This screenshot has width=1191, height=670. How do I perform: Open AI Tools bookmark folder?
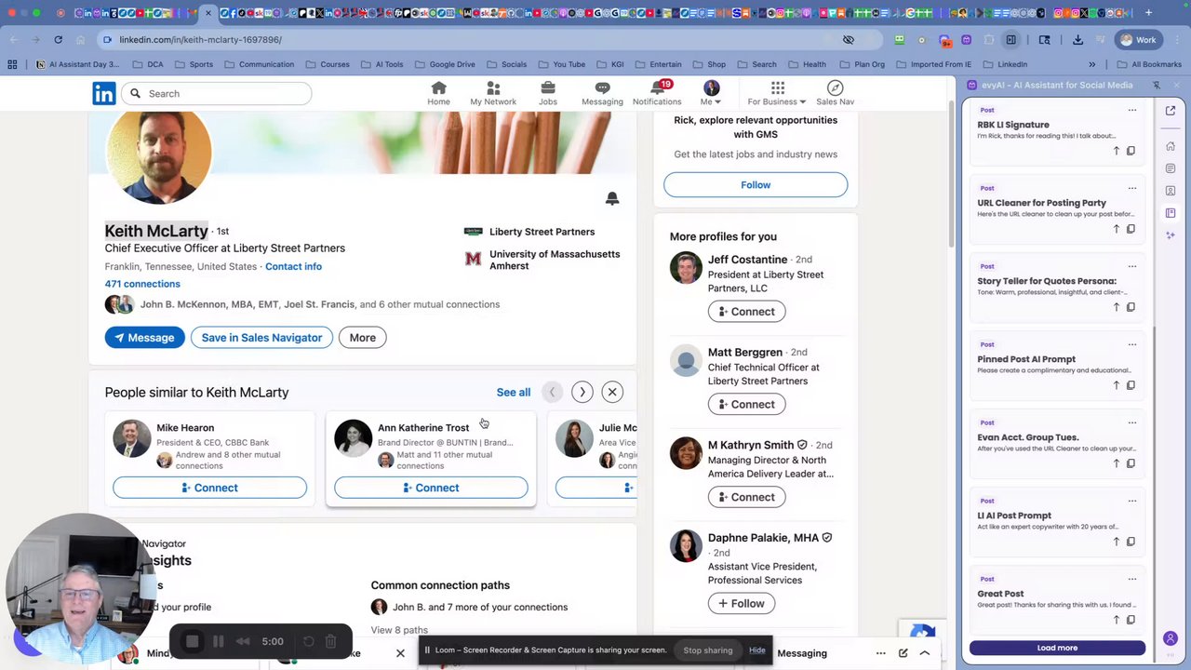coord(381,64)
